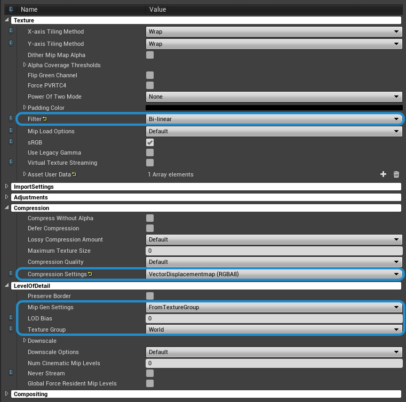Clear Asset User Data with trash icon
The height and width of the screenshot is (402, 406).
click(396, 174)
